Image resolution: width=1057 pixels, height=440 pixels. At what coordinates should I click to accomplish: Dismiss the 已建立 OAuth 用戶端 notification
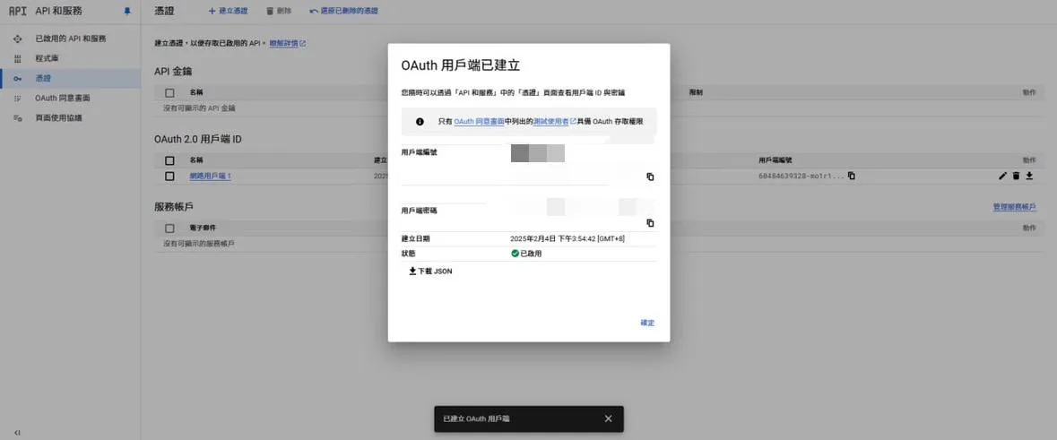point(608,418)
